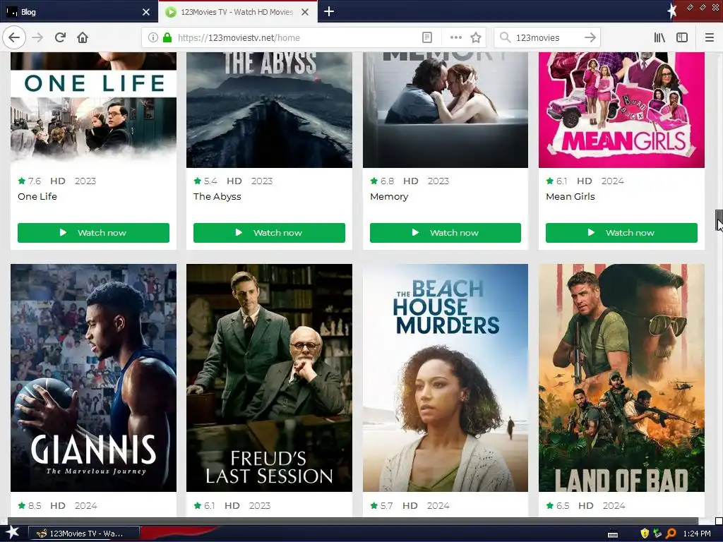Close the Blog tab

146,12
